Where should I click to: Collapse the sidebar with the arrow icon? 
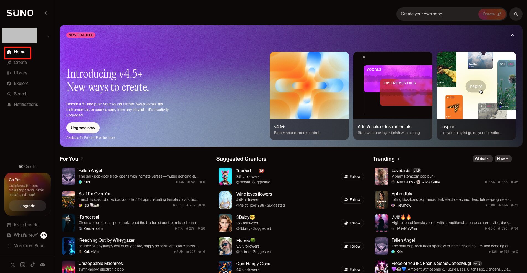pyautogui.click(x=46, y=13)
